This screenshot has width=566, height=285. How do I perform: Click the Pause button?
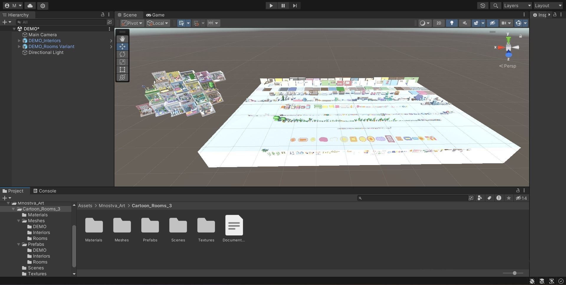(x=283, y=6)
